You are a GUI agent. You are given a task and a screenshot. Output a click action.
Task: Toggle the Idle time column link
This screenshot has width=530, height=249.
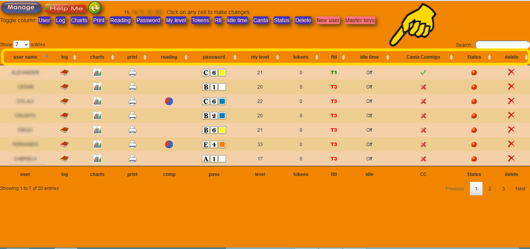point(237,20)
